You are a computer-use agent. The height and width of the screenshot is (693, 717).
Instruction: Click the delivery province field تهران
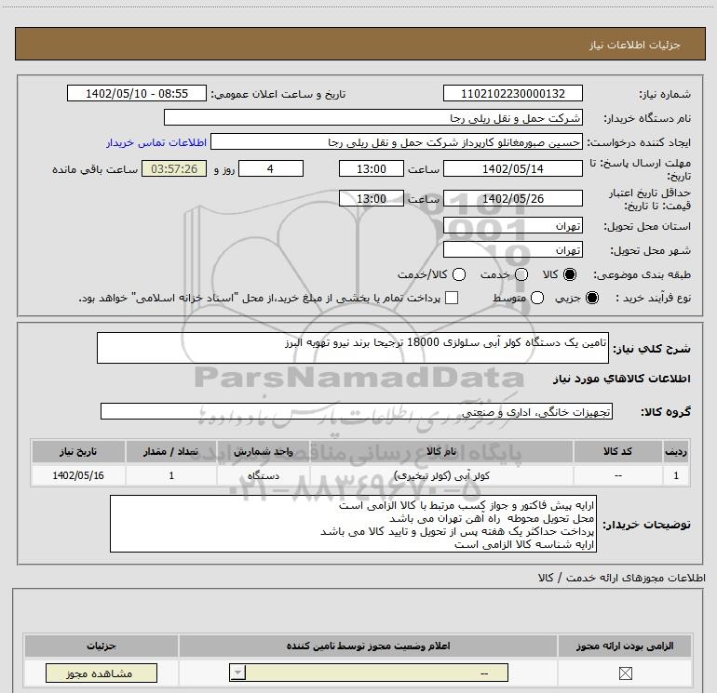(x=512, y=226)
